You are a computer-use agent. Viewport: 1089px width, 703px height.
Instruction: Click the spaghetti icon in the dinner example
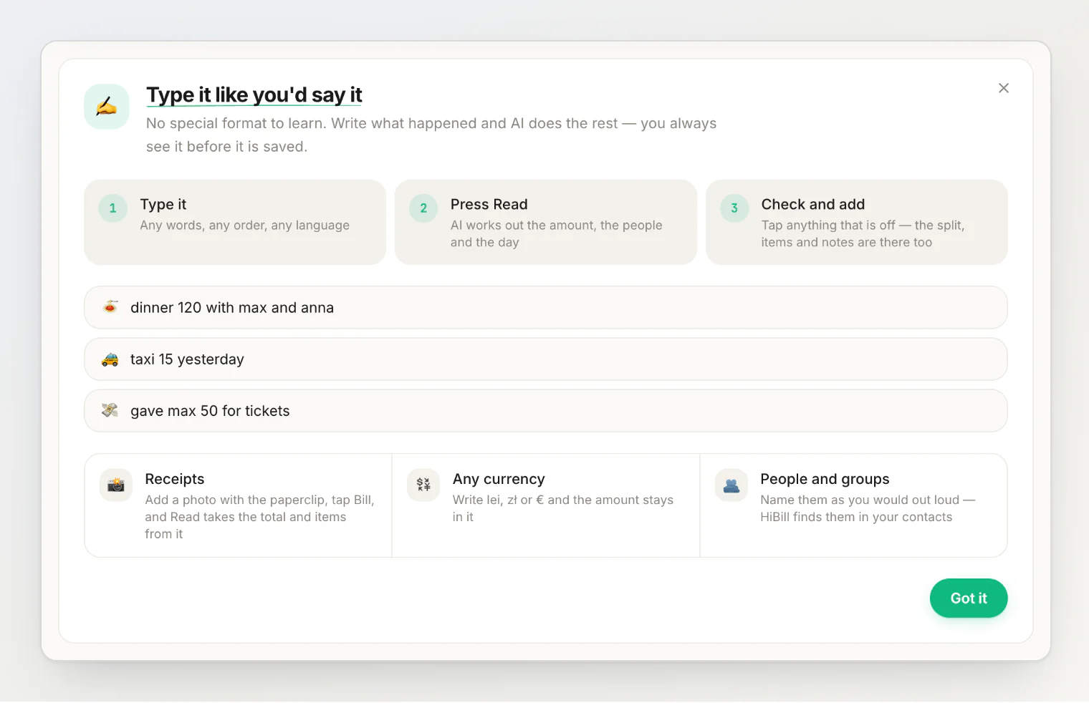pos(110,307)
